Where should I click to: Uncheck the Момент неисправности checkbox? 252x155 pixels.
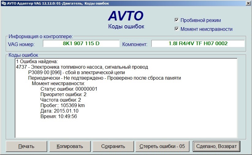(177, 29)
